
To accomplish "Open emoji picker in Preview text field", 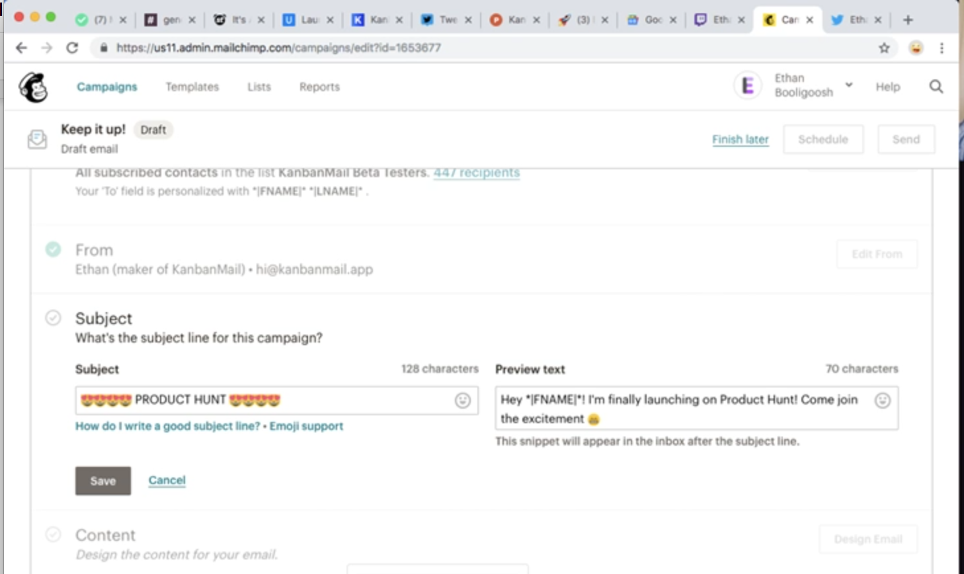I will point(883,400).
